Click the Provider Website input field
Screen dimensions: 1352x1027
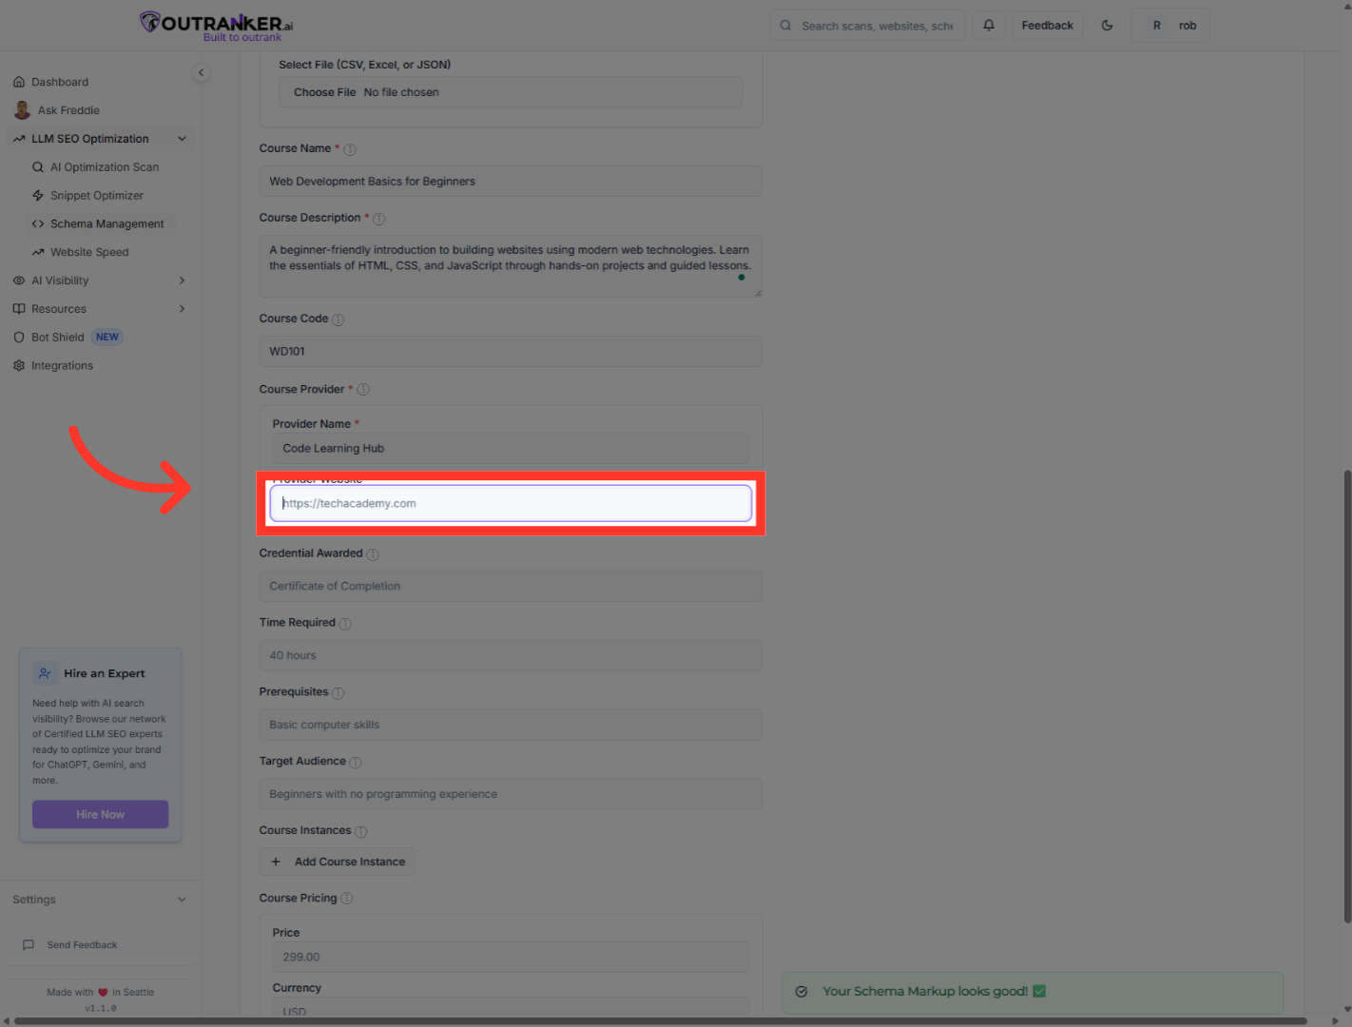click(511, 503)
